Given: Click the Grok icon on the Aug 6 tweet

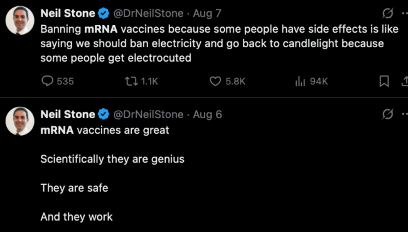Looking at the screenshot, I should coord(388,114).
